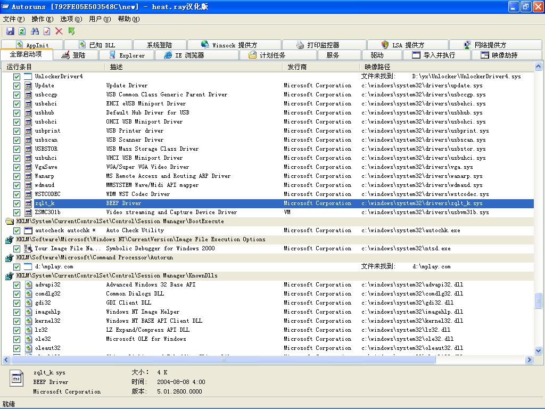Viewport: 545px width, 409px height.
Task: Click the binoculars Find icon
Action: click(x=35, y=31)
